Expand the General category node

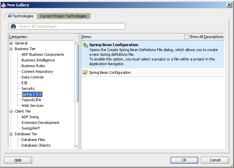(11, 43)
